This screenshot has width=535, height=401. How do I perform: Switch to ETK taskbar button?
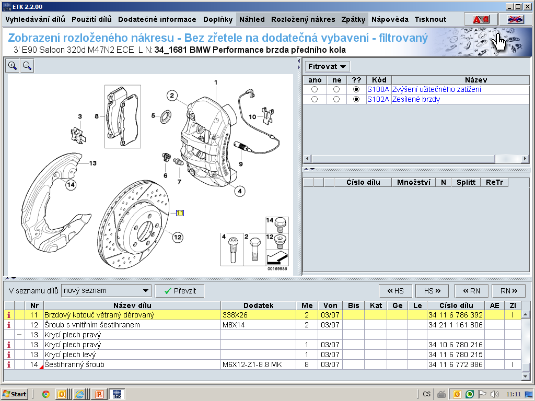[x=117, y=394]
